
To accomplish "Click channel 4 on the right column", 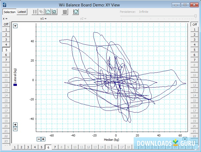I will pyautogui.click(x=195, y=45).
